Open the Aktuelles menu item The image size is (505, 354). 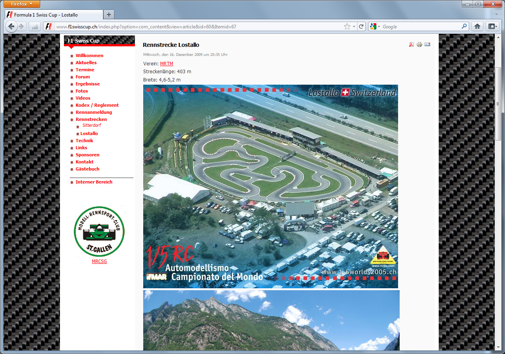[x=86, y=63]
